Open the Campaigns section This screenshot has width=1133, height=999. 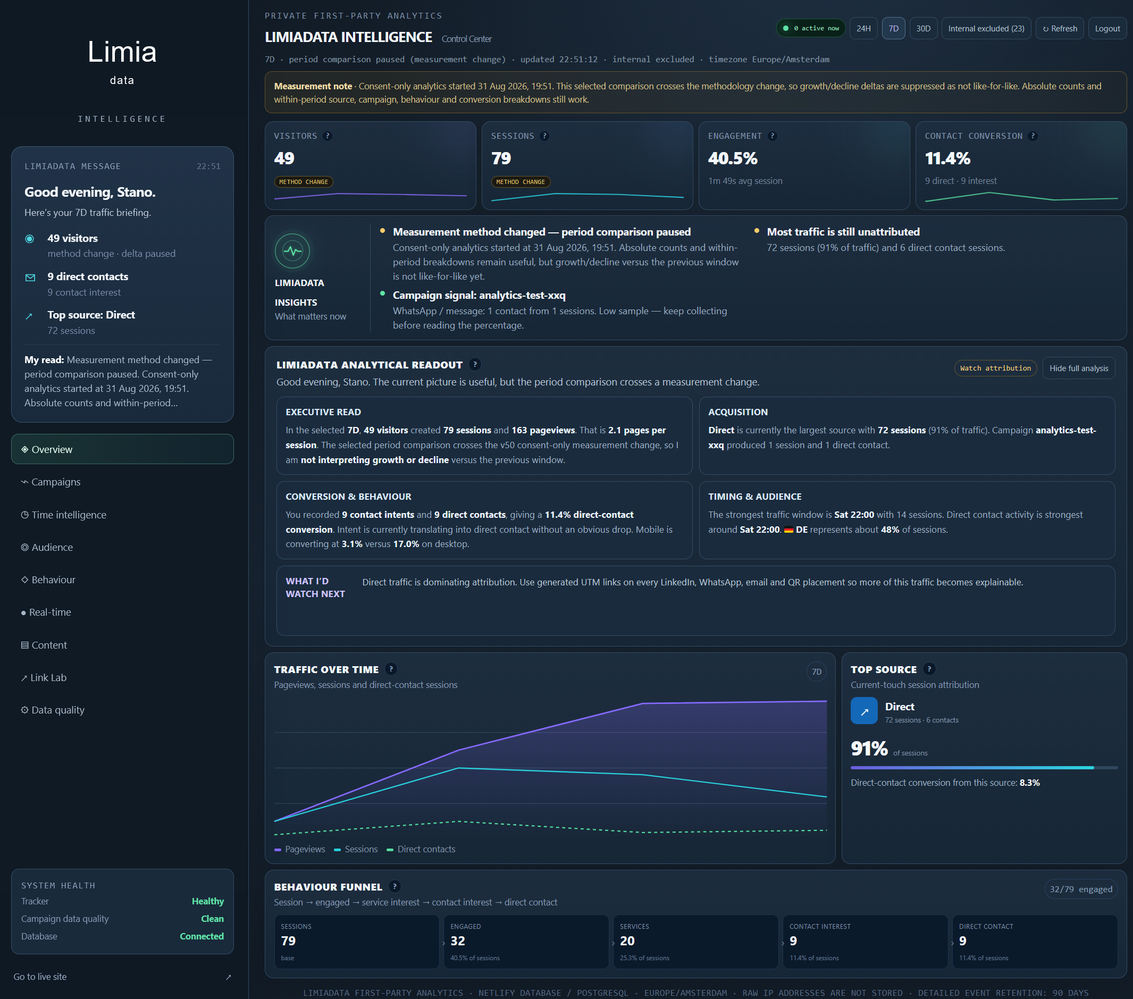coord(122,482)
